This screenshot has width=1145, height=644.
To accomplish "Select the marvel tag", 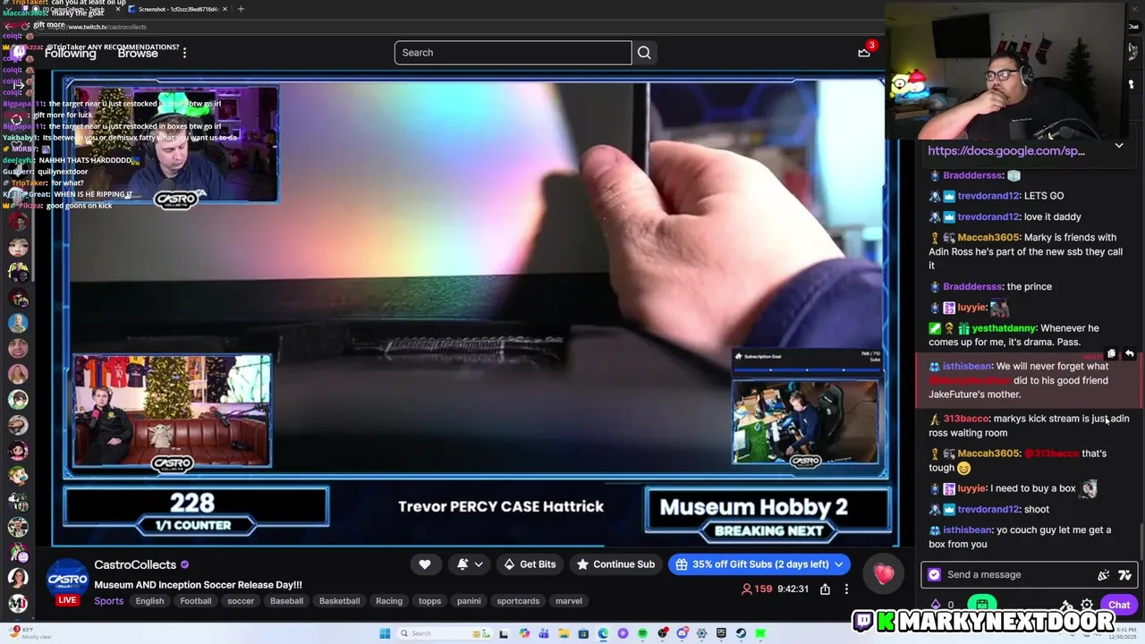I will [x=569, y=601].
